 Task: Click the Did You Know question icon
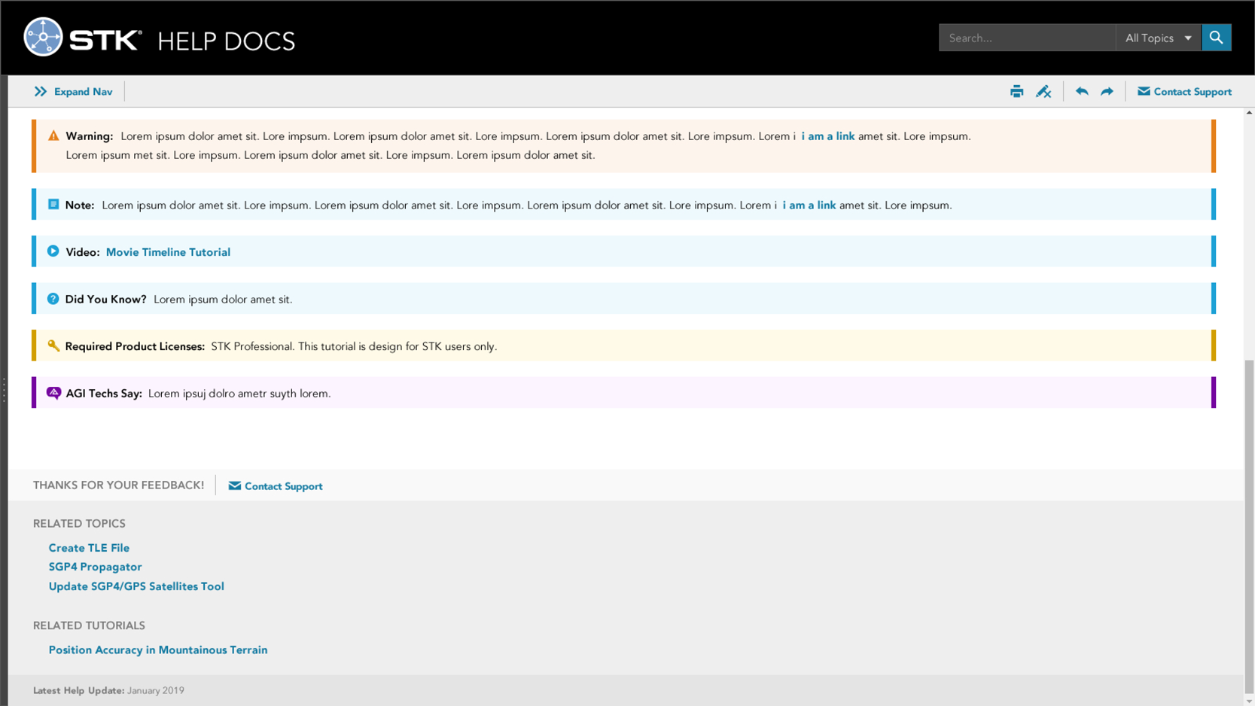coord(53,299)
